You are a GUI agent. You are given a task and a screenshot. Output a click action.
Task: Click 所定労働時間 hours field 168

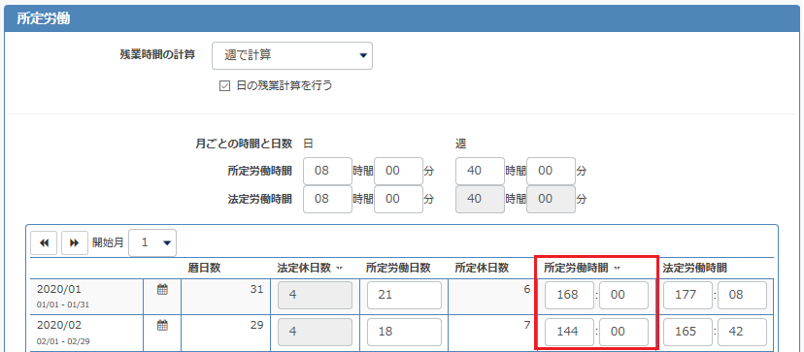coord(569,295)
